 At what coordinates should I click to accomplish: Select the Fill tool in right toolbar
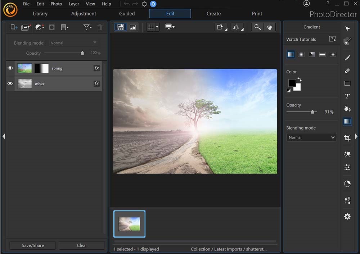click(x=347, y=109)
